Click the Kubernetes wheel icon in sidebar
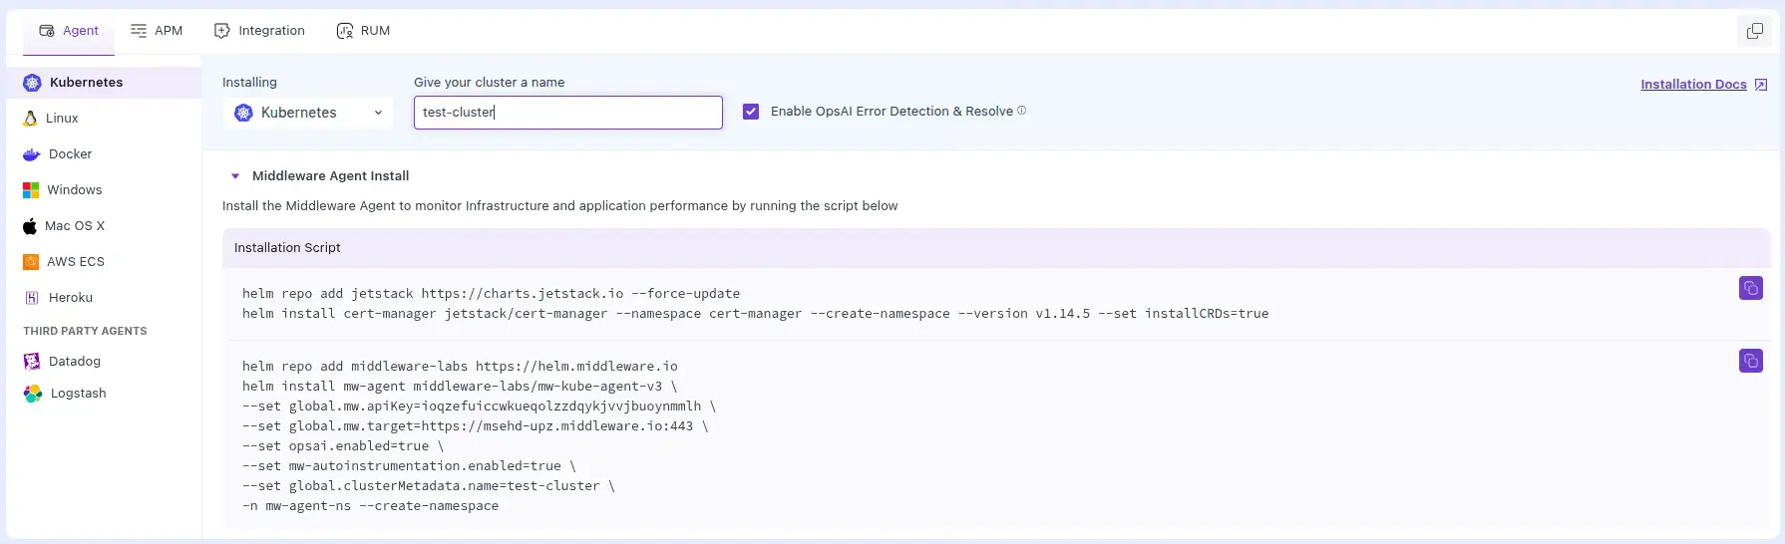The height and width of the screenshot is (544, 1785). coord(32,83)
